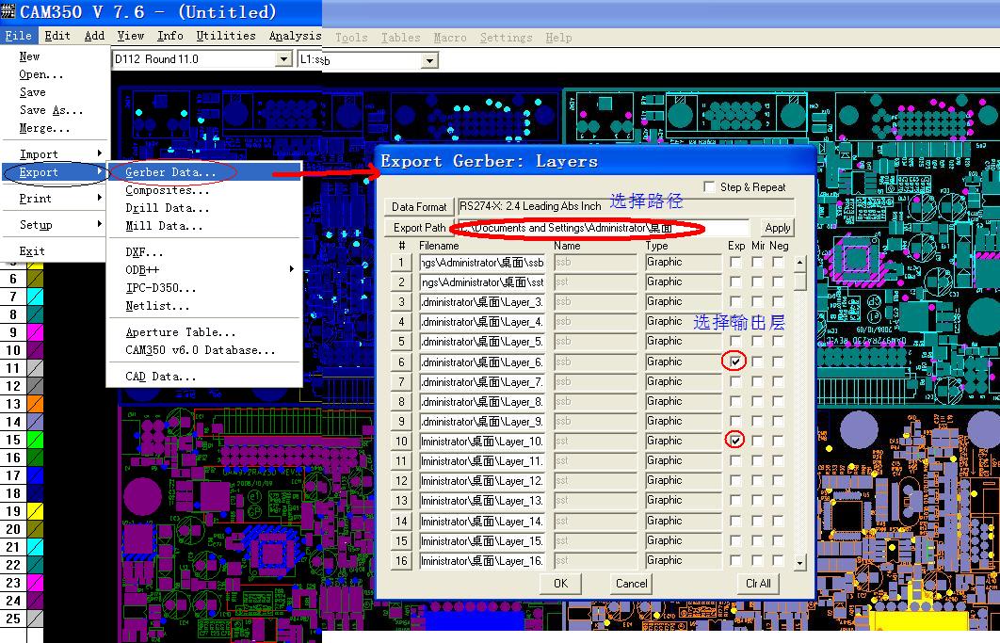Uncheck the Exp box for layer 6
This screenshot has width=1000, height=643.
pos(735,362)
